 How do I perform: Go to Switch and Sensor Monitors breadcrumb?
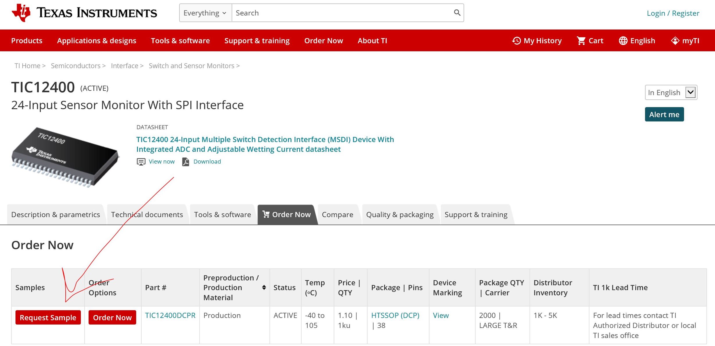[192, 66]
